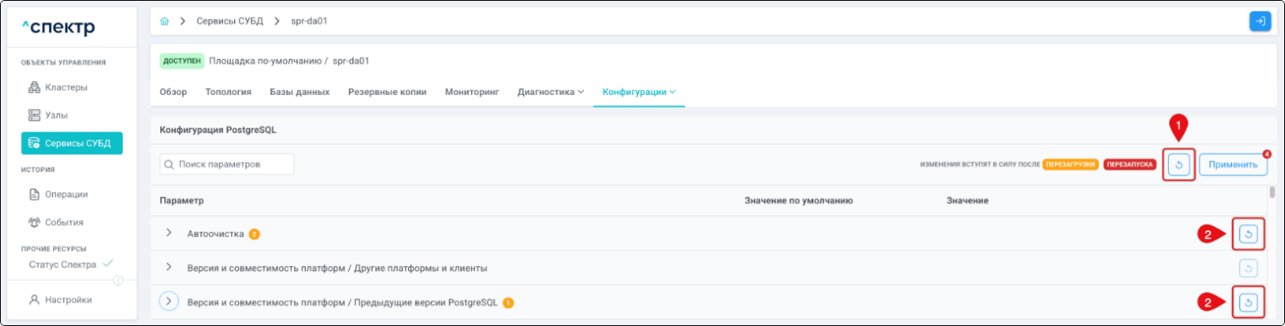
Task: Switch to the Резервные копии tab
Action: click(387, 92)
